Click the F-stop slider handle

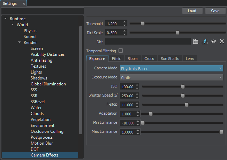point(187,105)
